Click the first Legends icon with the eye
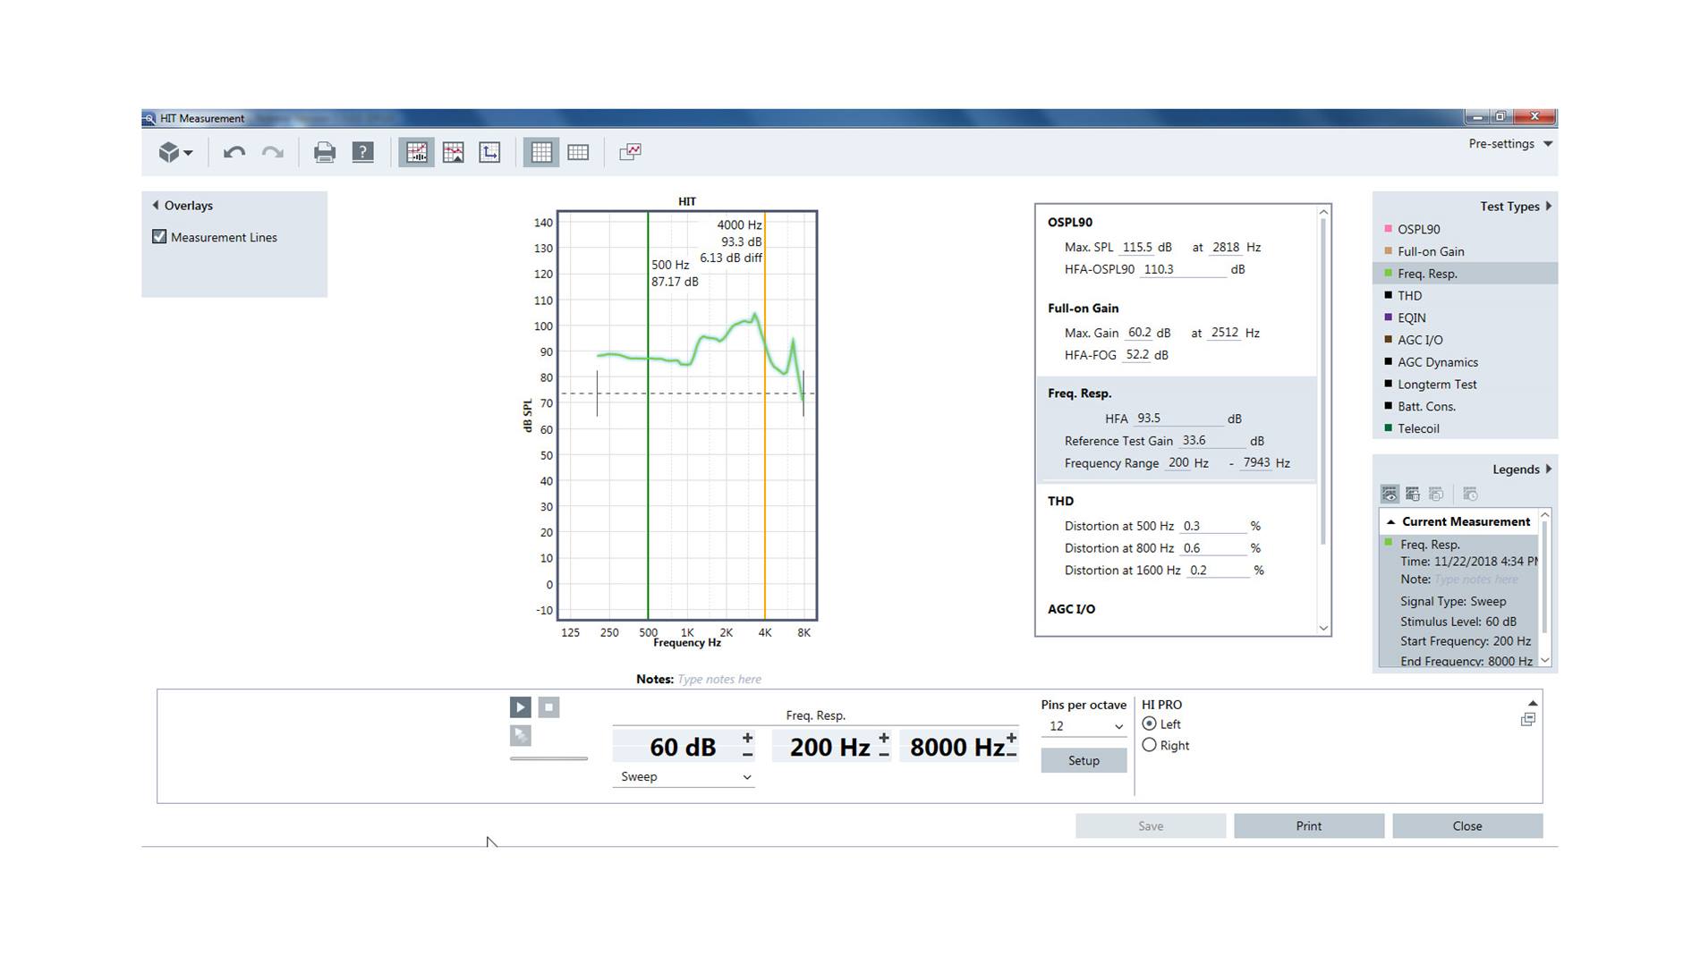 coord(1390,494)
